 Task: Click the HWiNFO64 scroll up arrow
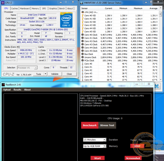coord(161,8)
